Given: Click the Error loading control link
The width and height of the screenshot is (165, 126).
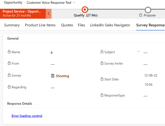Looking at the screenshot, I should pyautogui.click(x=27, y=116).
